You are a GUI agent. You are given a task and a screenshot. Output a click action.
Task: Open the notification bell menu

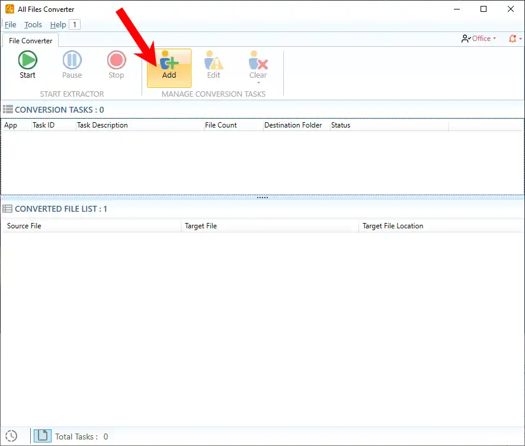(x=515, y=39)
